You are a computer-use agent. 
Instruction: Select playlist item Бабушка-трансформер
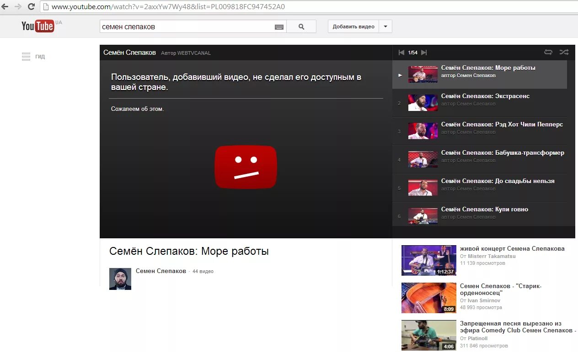click(x=480, y=160)
